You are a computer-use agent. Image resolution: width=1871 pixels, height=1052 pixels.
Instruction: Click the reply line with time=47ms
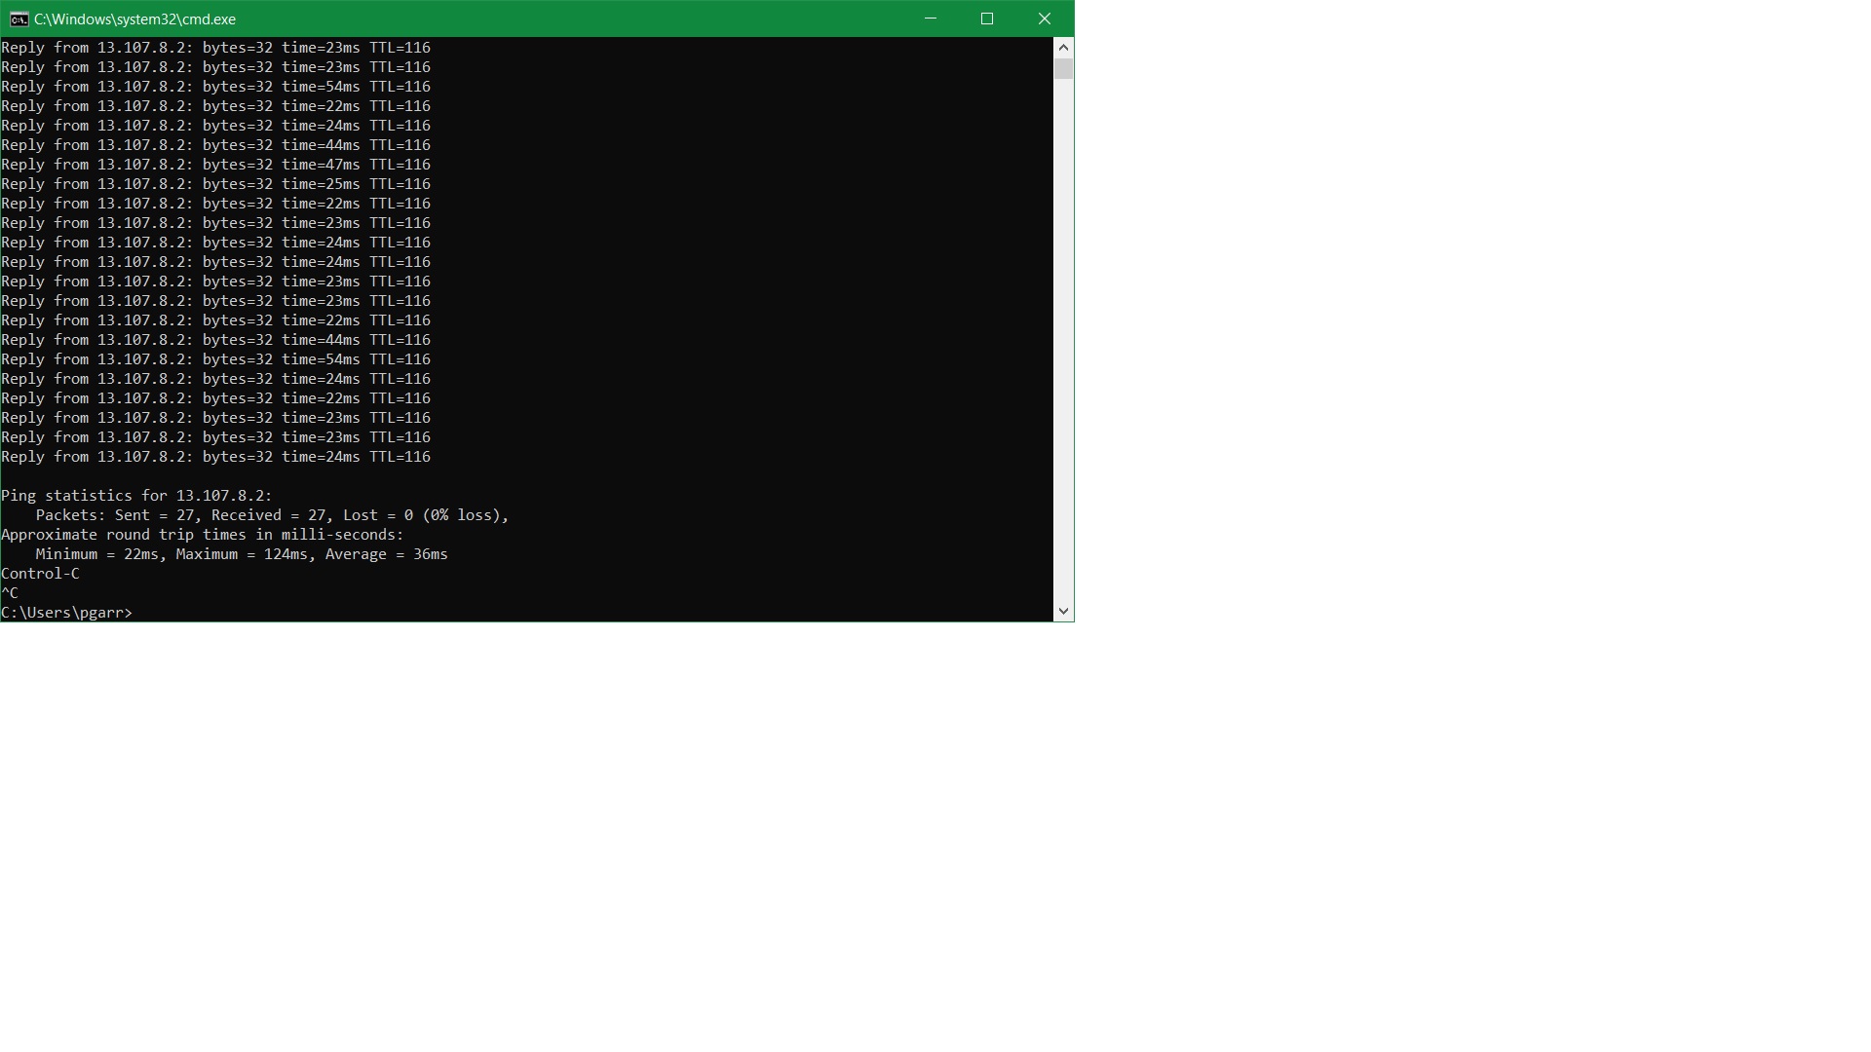(x=215, y=165)
